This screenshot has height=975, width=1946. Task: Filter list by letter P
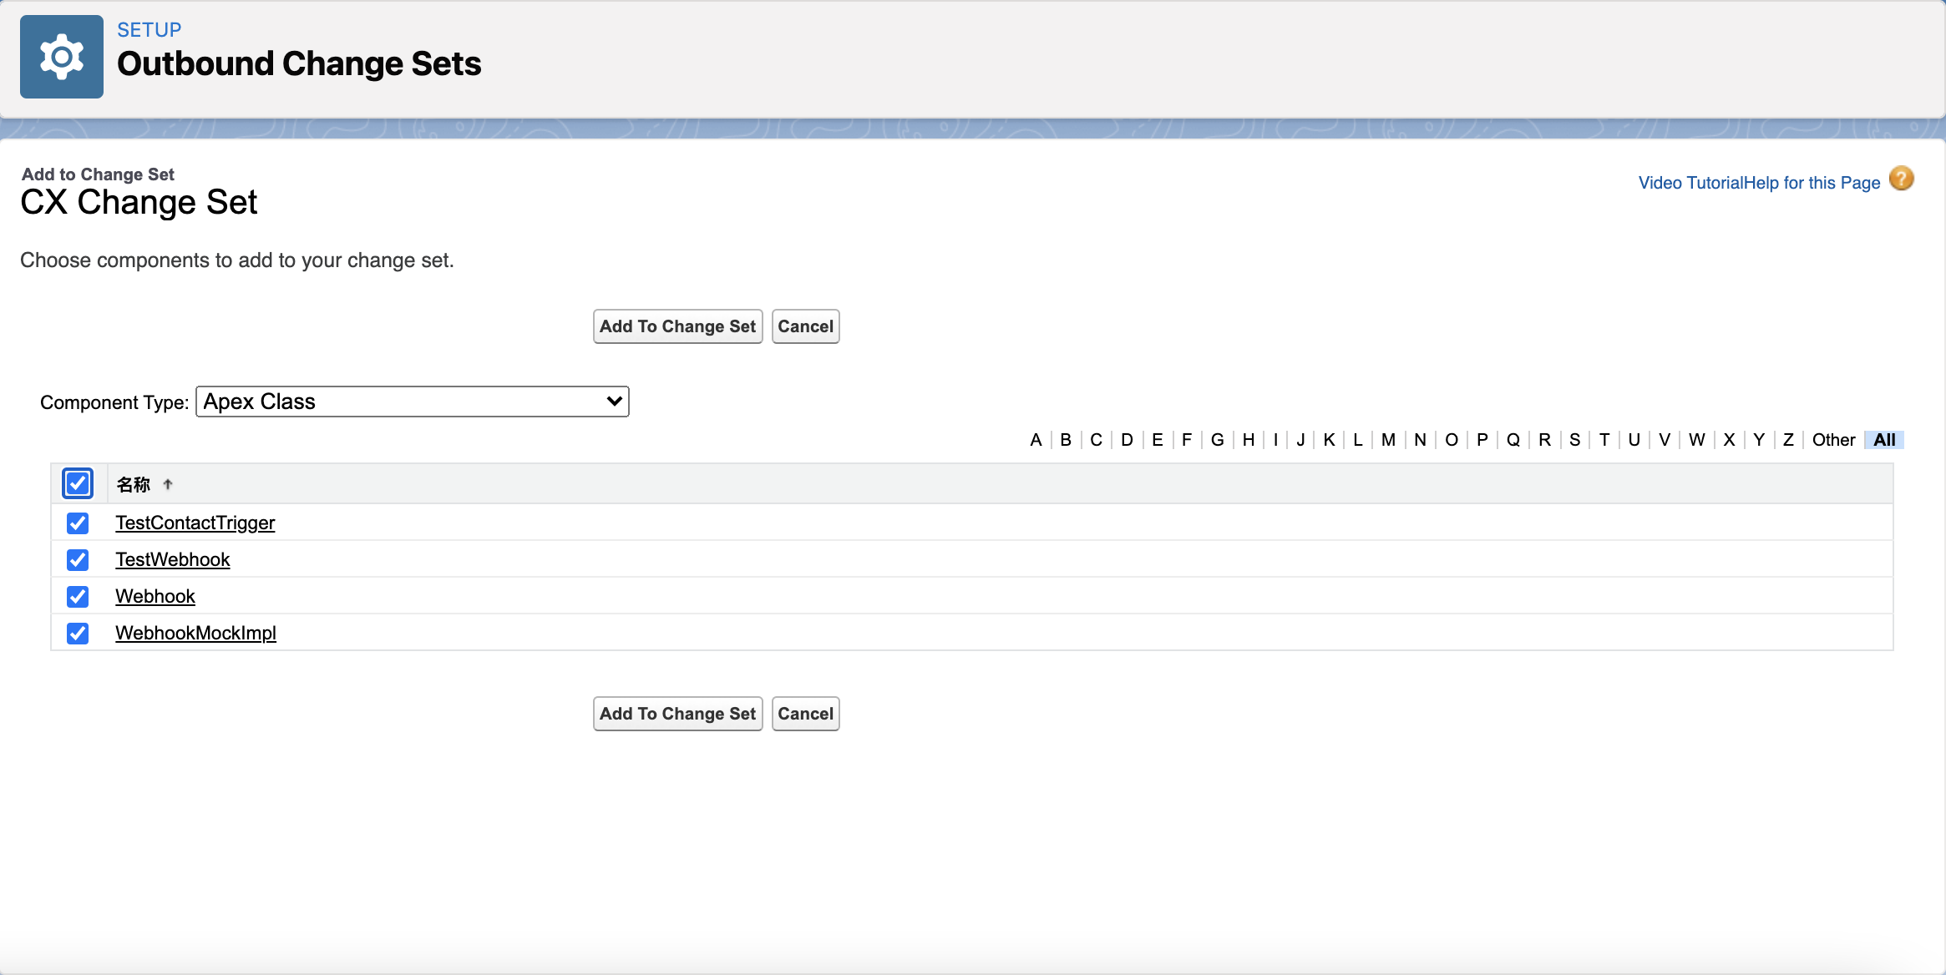click(x=1482, y=440)
